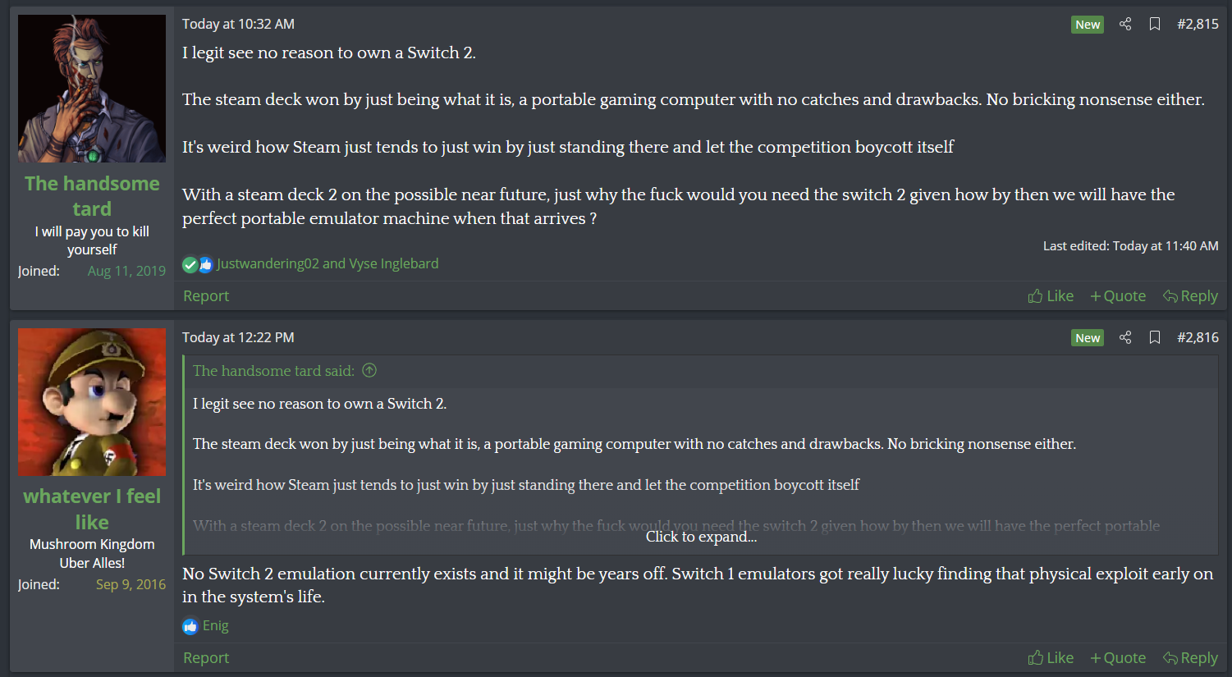Image resolution: width=1232 pixels, height=677 pixels.
Task: Reply to post #2,816
Action: 1190,658
